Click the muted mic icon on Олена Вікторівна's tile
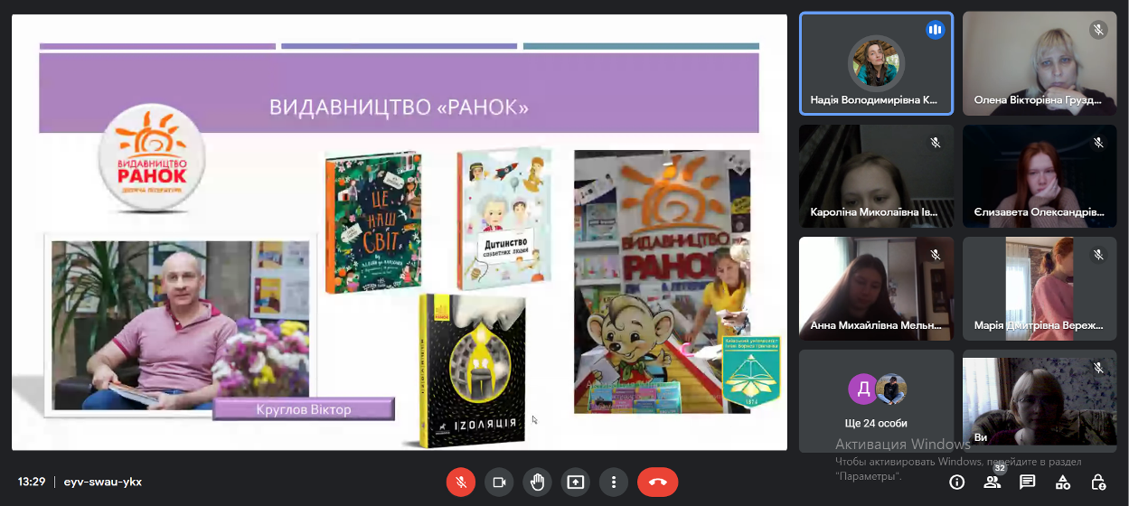Screen dimensions: 1129x506 [x=1098, y=30]
